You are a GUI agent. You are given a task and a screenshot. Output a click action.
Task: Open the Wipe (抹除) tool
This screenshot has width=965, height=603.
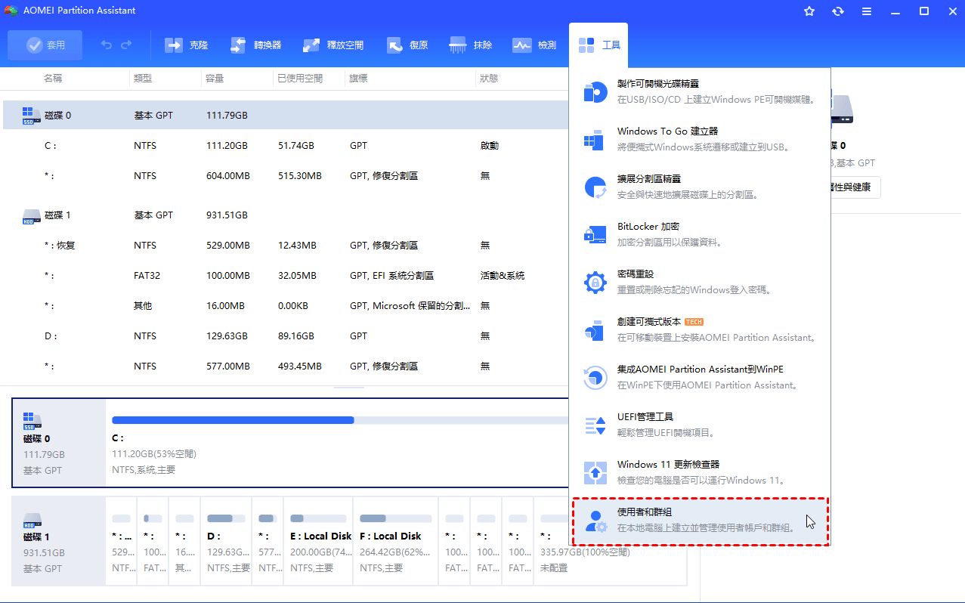(x=471, y=45)
